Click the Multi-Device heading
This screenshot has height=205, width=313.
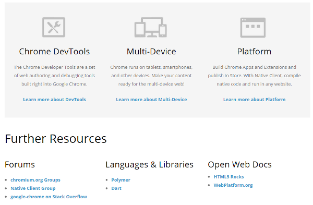pos(151,52)
